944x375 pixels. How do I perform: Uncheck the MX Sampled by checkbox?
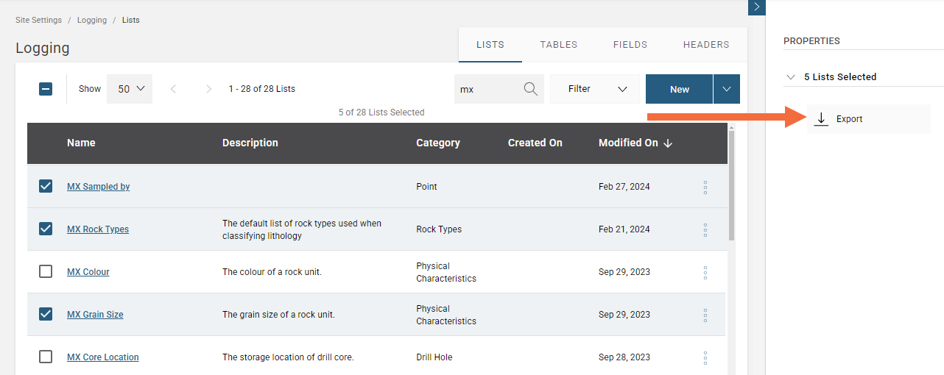[x=46, y=186]
